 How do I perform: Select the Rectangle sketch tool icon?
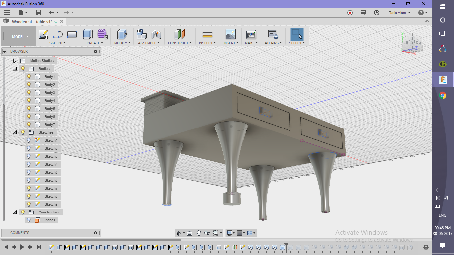coord(72,34)
